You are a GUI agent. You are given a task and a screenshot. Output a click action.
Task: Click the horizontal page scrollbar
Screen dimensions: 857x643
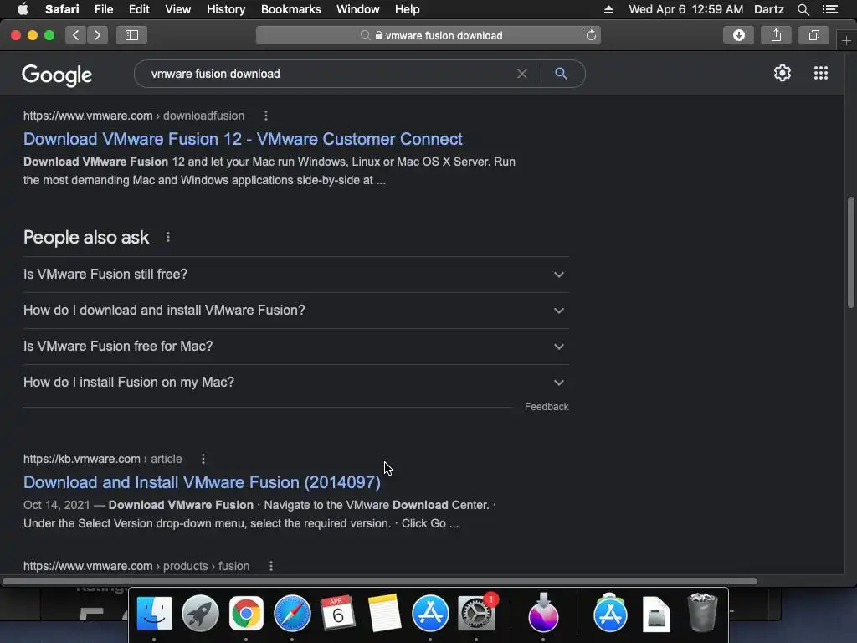click(x=380, y=581)
